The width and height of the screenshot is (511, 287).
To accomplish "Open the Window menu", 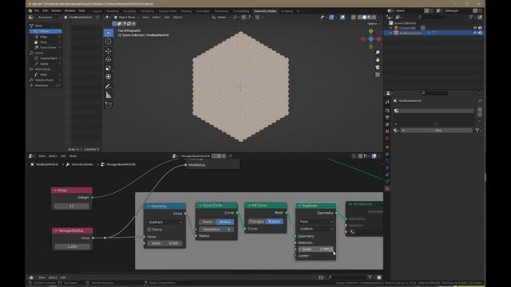I will tap(69, 10).
